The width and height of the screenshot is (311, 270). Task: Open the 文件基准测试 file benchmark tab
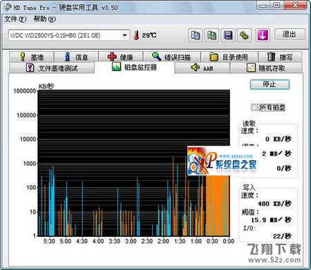52,68
